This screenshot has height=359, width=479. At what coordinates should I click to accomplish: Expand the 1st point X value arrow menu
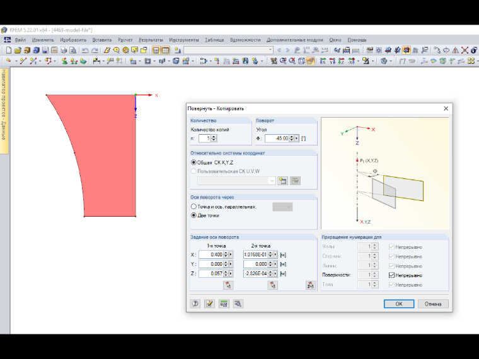(231, 254)
